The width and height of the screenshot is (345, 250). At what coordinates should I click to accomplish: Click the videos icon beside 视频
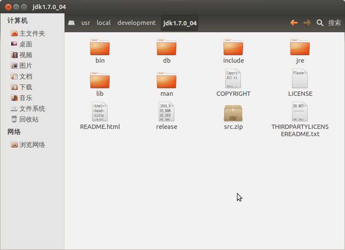click(14, 55)
